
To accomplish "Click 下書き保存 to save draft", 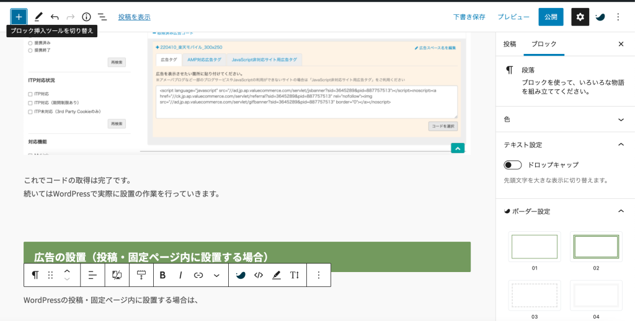I will [x=469, y=17].
